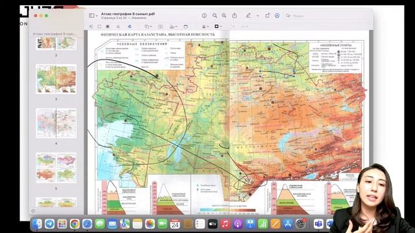
Task: Select the Draw tool
Action: pyautogui.click(x=130, y=27)
